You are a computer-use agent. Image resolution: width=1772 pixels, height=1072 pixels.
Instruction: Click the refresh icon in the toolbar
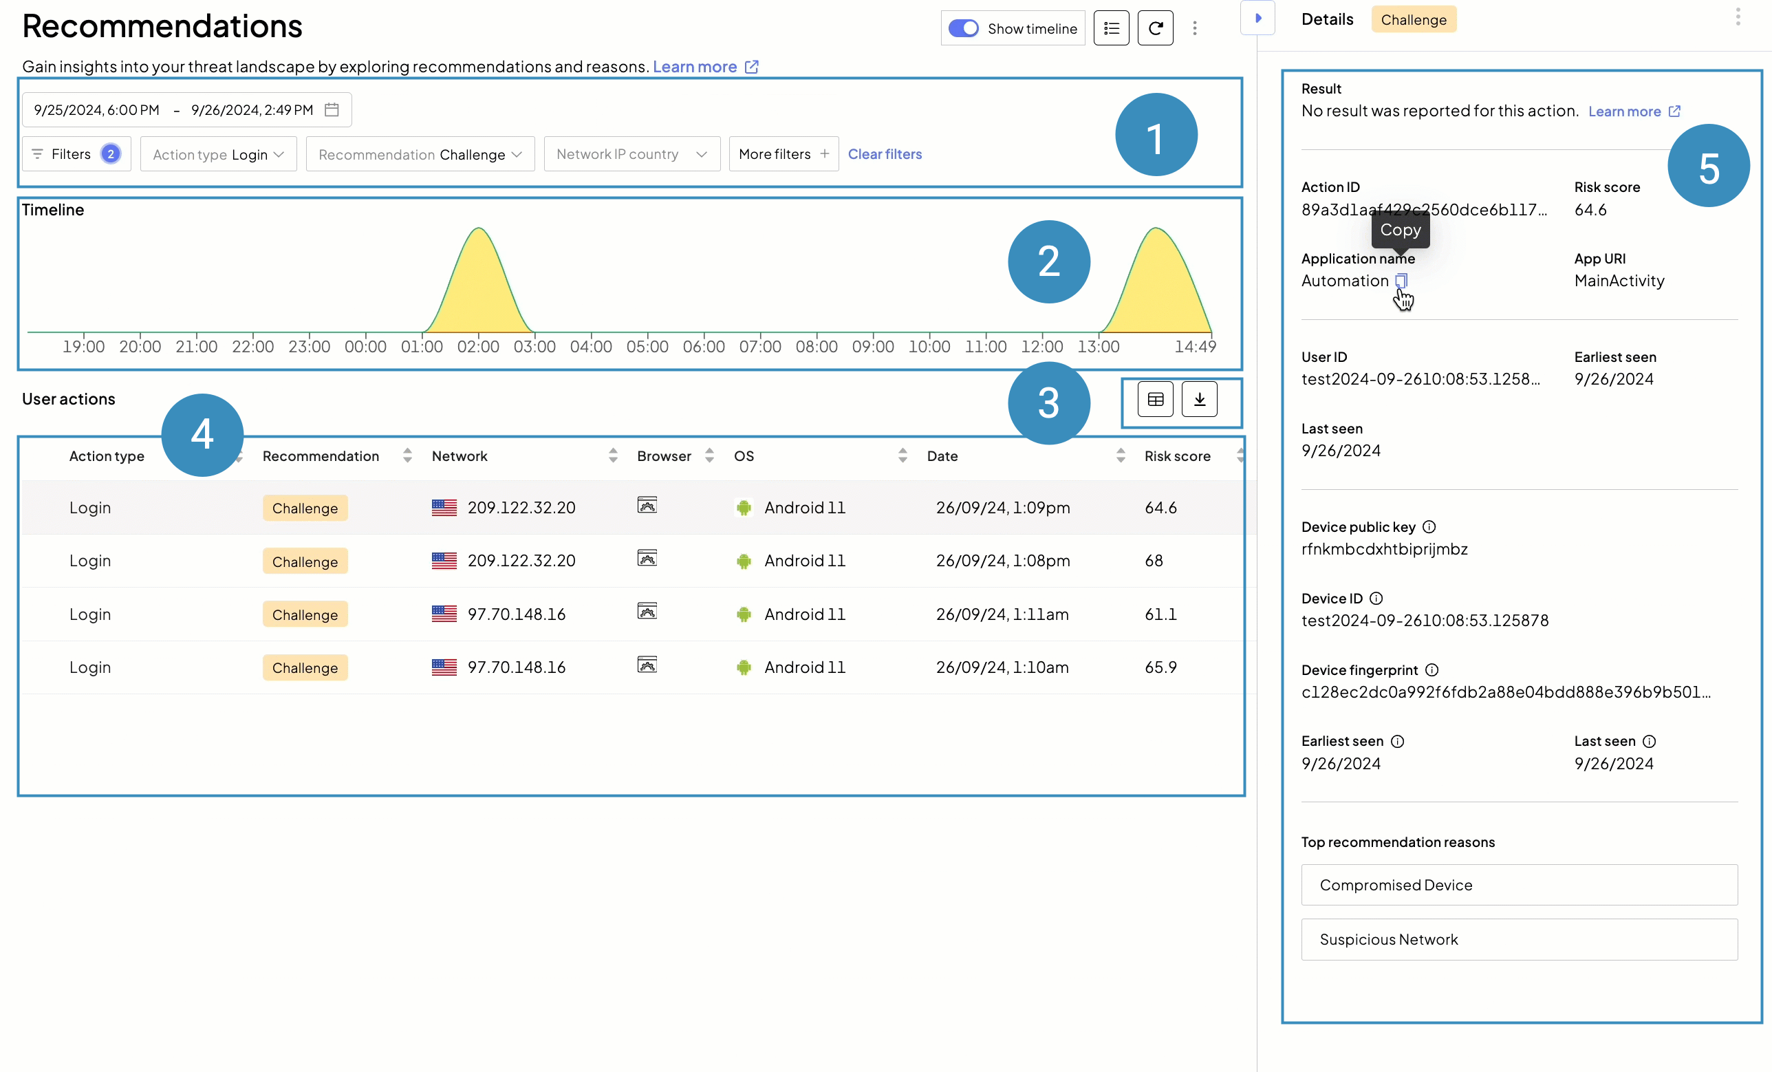tap(1154, 28)
